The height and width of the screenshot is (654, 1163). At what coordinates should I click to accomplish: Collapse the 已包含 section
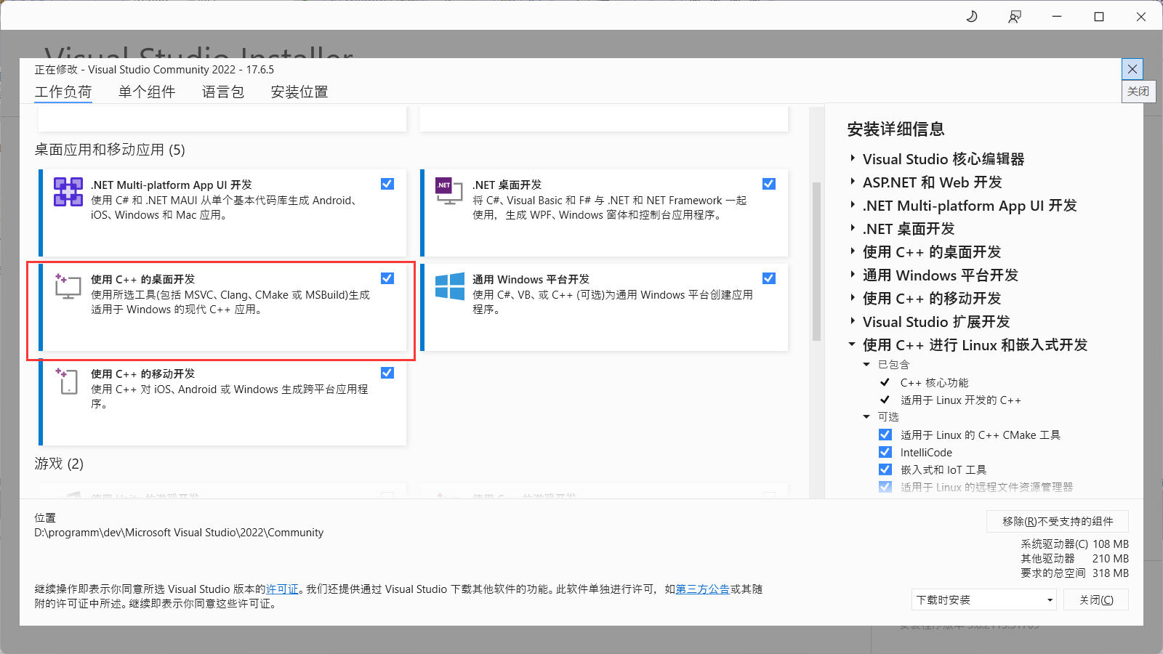tap(866, 365)
